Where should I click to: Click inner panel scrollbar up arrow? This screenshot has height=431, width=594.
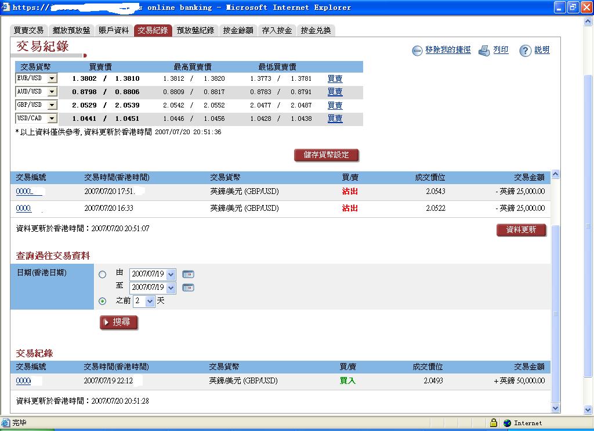555,174
